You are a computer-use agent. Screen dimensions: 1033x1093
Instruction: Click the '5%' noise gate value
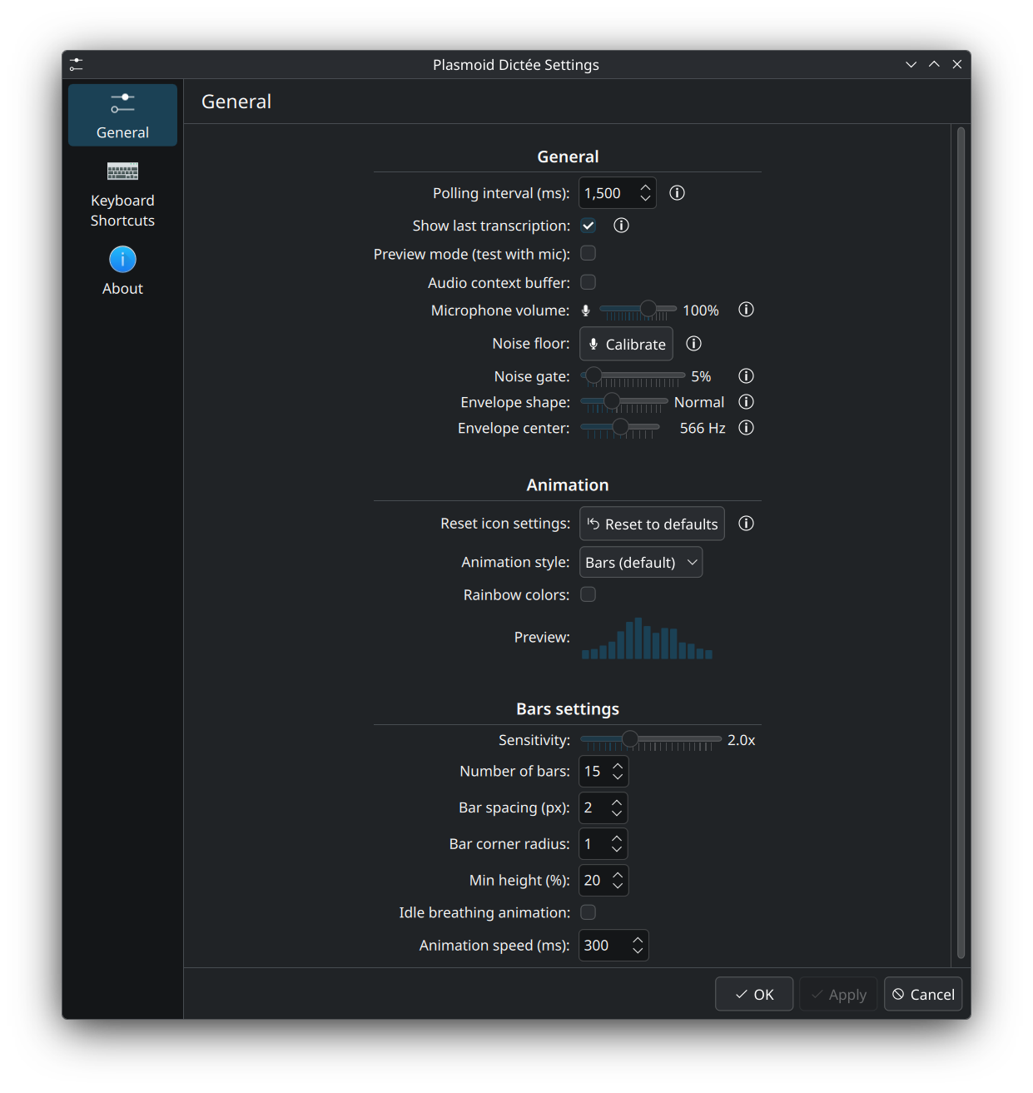coord(701,376)
